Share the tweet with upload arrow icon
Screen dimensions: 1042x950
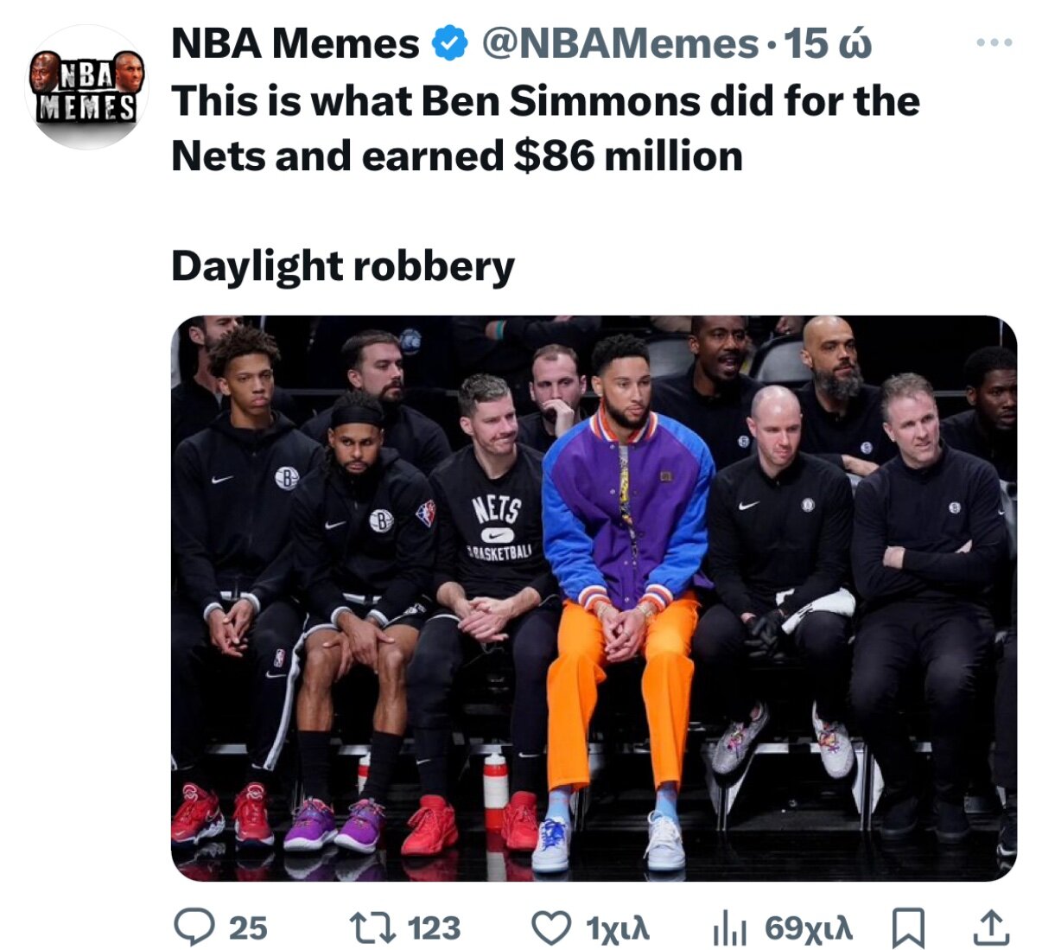point(991,928)
